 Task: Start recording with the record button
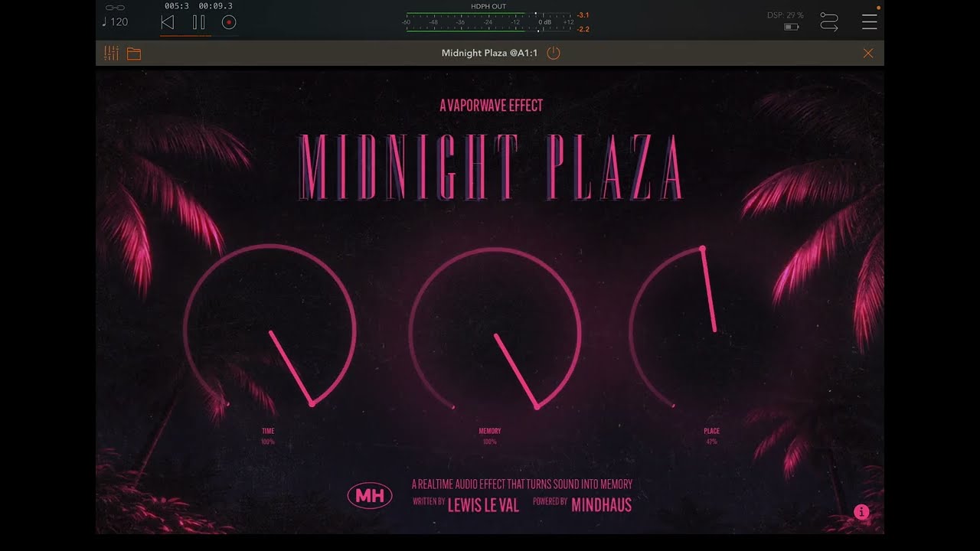click(228, 22)
